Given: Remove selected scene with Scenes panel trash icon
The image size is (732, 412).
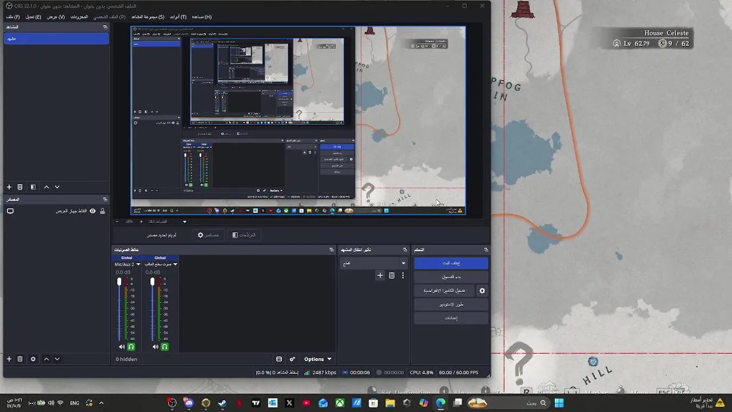Looking at the screenshot, I should (x=20, y=187).
